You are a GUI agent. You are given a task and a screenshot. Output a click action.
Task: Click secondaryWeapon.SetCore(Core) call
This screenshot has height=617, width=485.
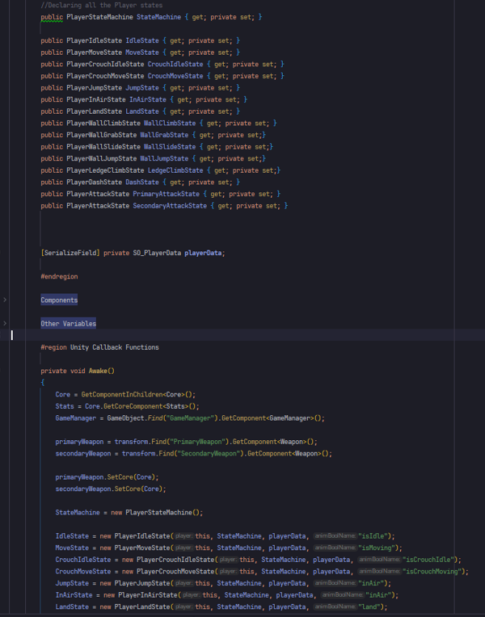click(x=111, y=489)
